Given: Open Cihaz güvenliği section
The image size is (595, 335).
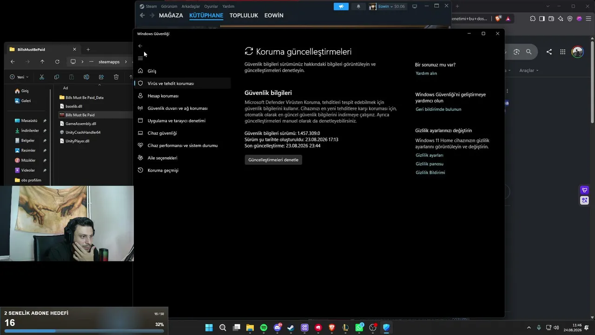Looking at the screenshot, I should [182, 133].
